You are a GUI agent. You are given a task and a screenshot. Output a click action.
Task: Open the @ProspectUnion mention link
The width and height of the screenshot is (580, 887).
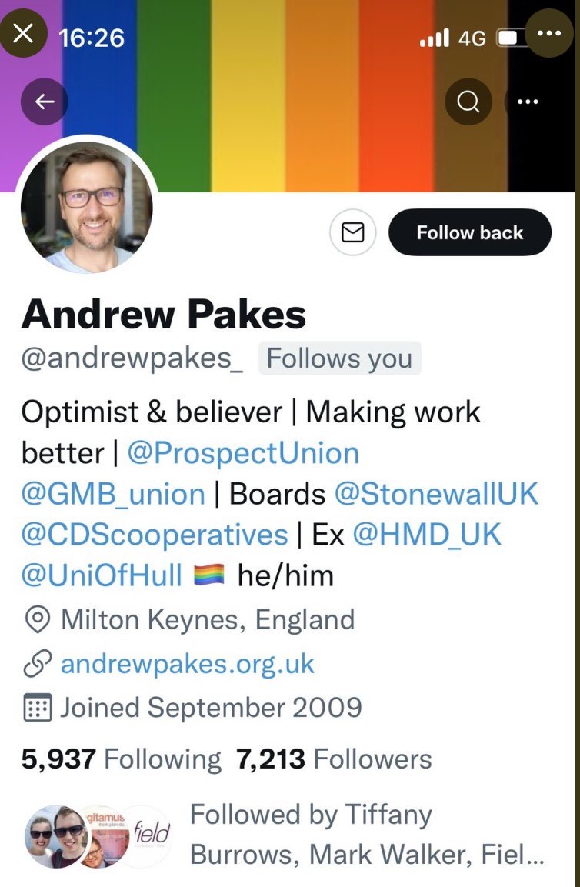click(x=243, y=453)
